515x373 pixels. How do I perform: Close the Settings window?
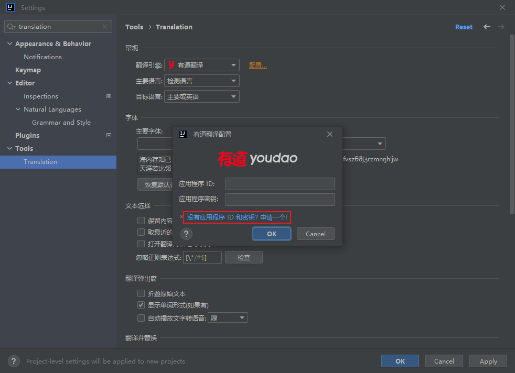pos(502,7)
